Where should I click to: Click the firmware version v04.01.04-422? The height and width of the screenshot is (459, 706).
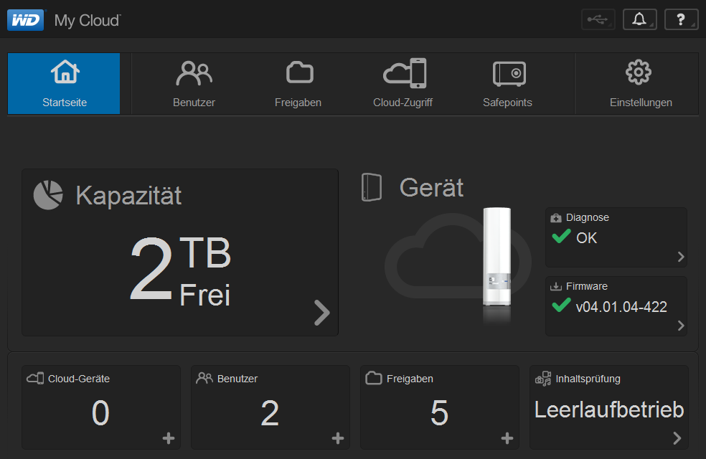(x=621, y=307)
